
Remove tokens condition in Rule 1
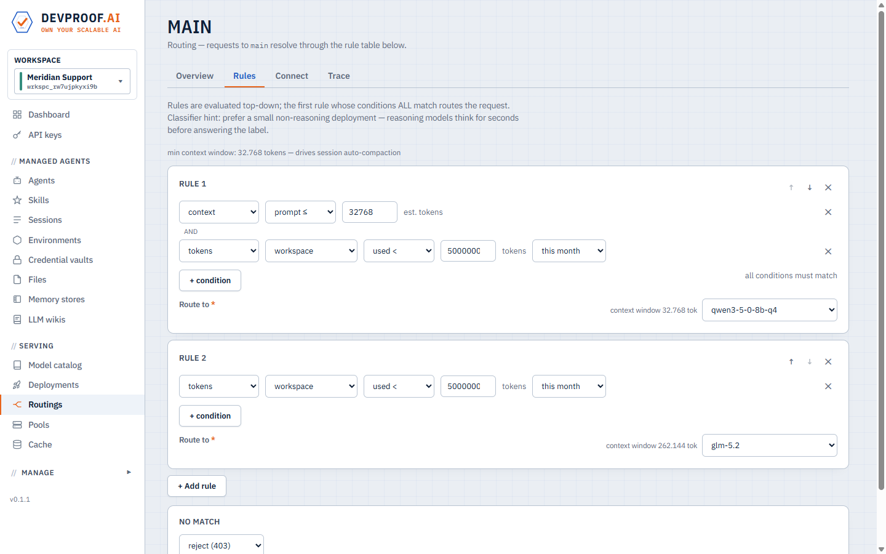[828, 252]
